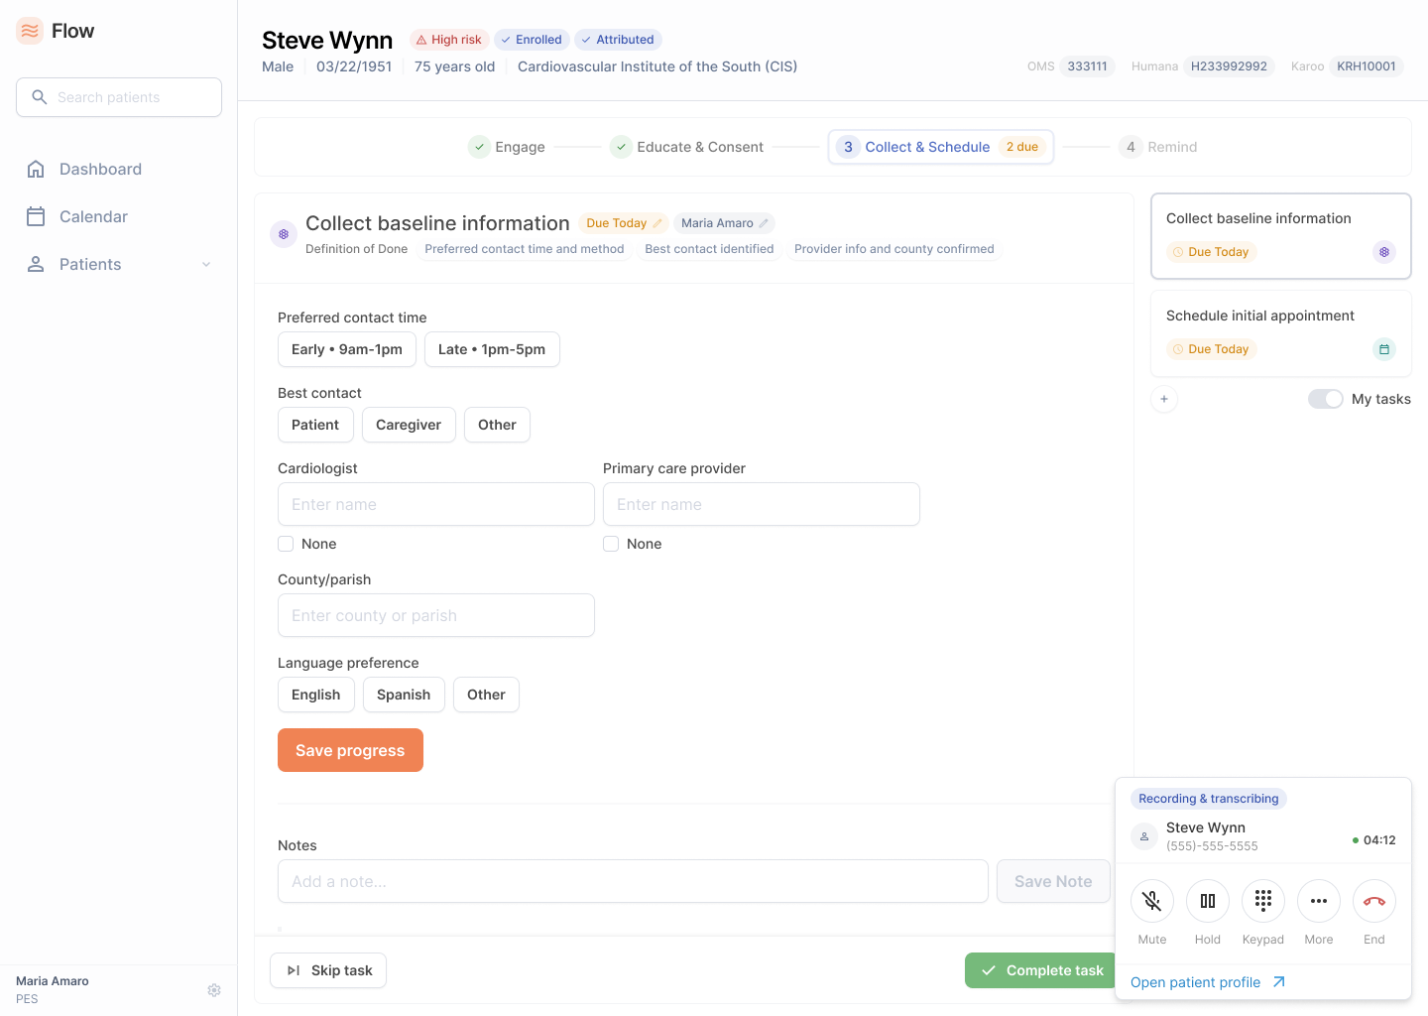Click the Primary care provider name field

762,504
